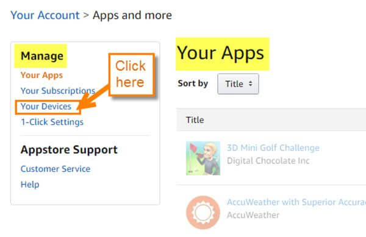366x237 pixels.
Task: Go to Your Account breadcrumb link
Action: coord(45,15)
